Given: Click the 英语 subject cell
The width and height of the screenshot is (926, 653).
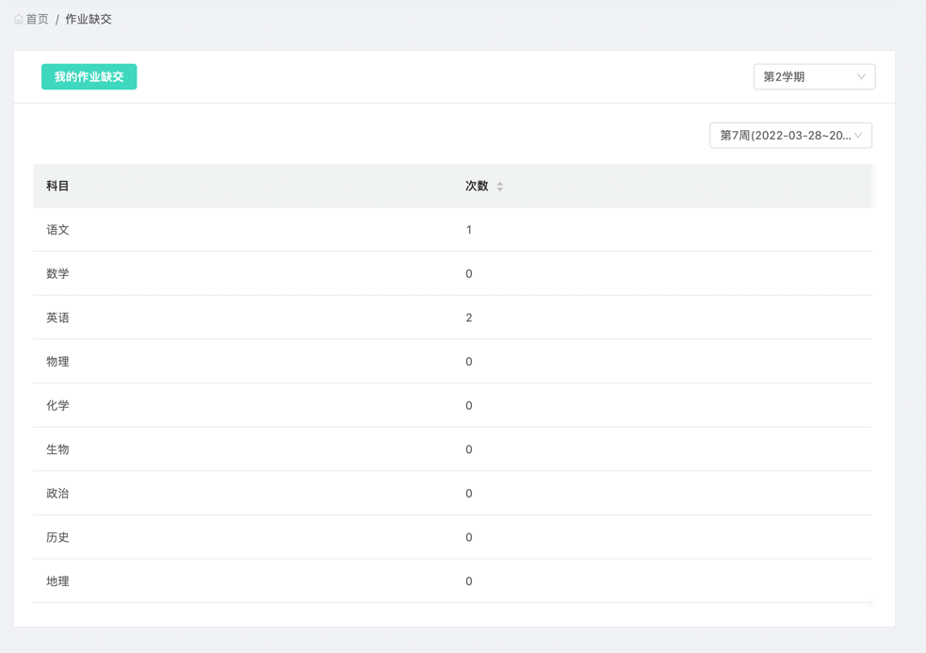Looking at the screenshot, I should [57, 318].
